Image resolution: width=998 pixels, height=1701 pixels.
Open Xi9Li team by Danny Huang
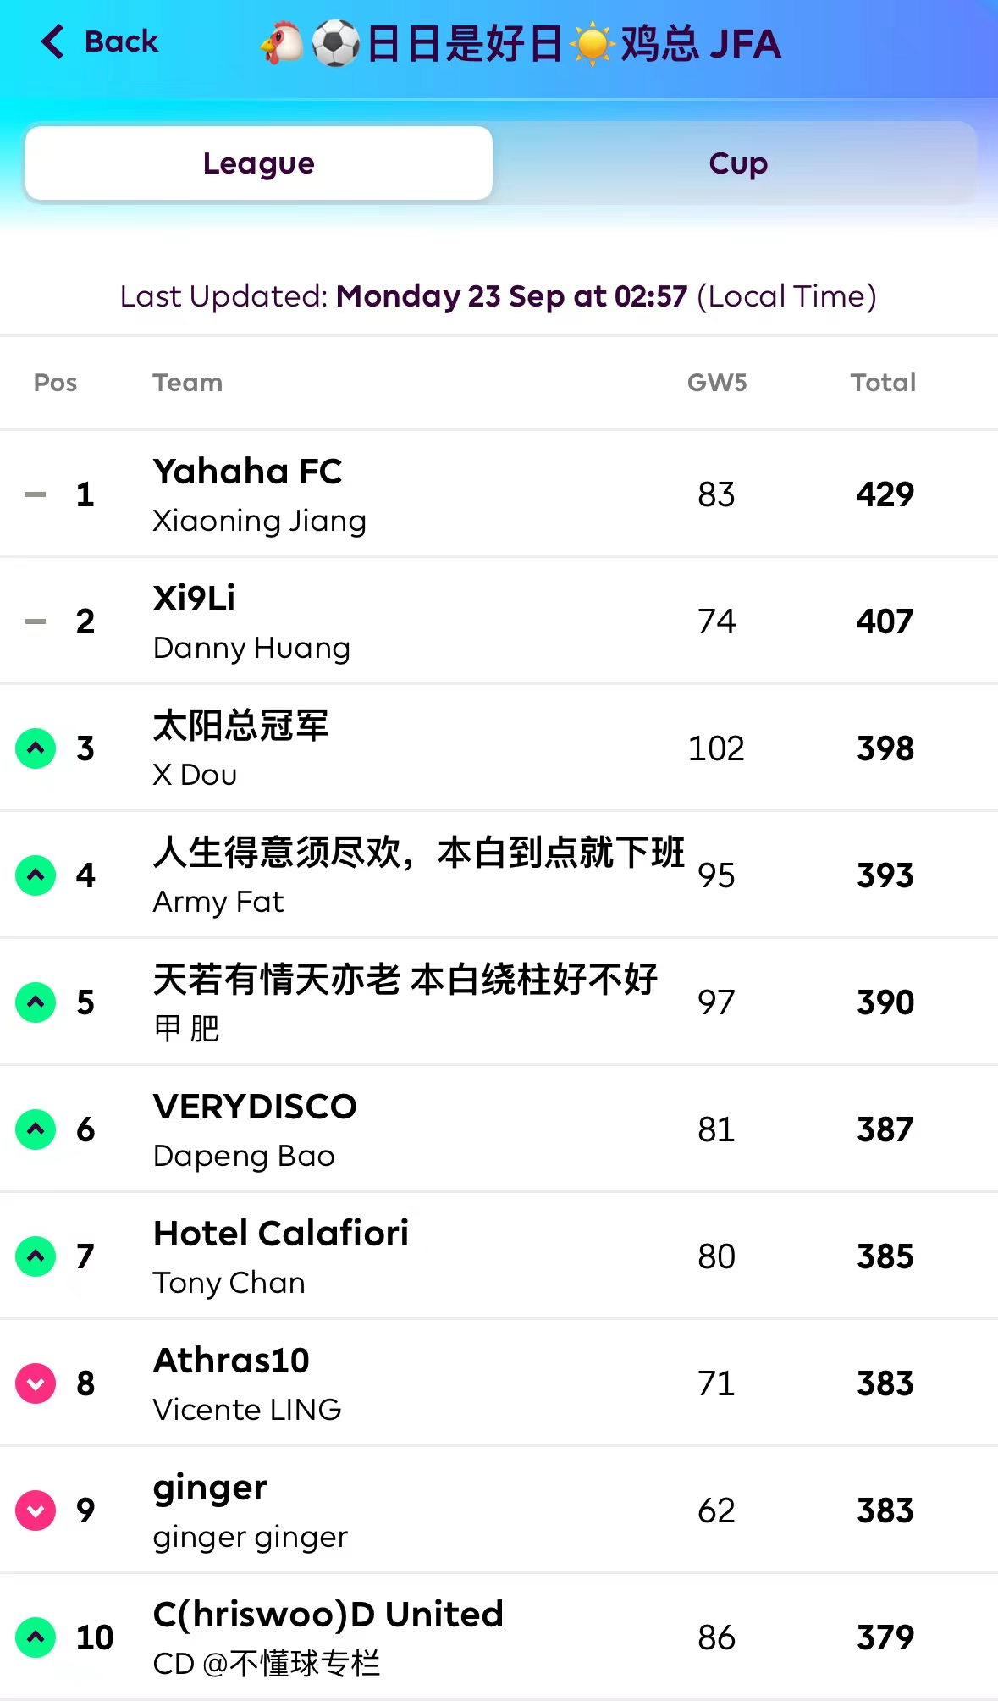tap(195, 599)
